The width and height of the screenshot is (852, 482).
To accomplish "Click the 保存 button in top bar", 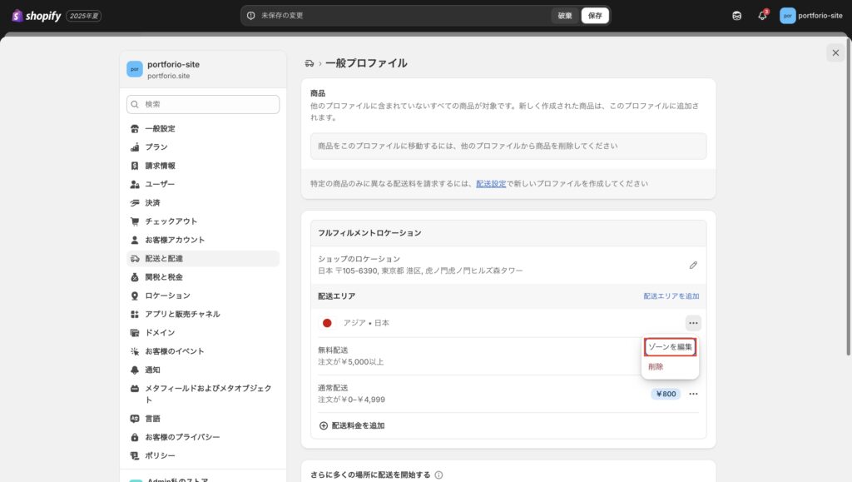I will click(x=595, y=15).
